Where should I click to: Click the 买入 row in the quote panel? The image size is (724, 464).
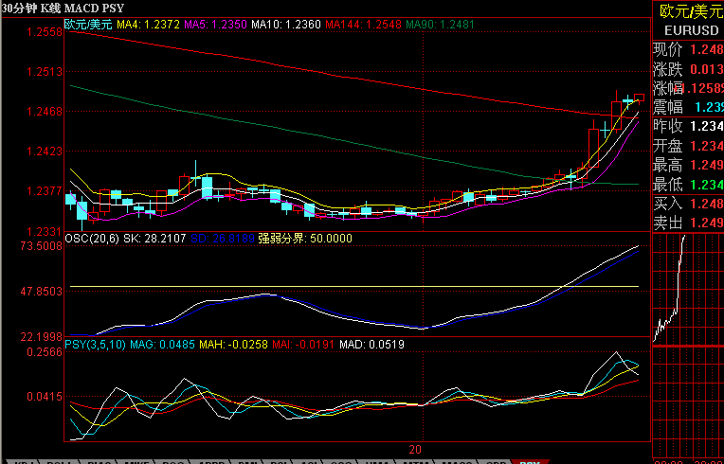688,204
